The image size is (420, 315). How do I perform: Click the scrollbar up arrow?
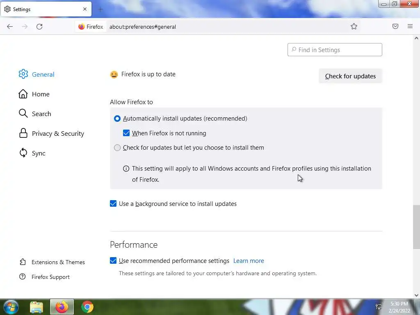tap(416, 38)
